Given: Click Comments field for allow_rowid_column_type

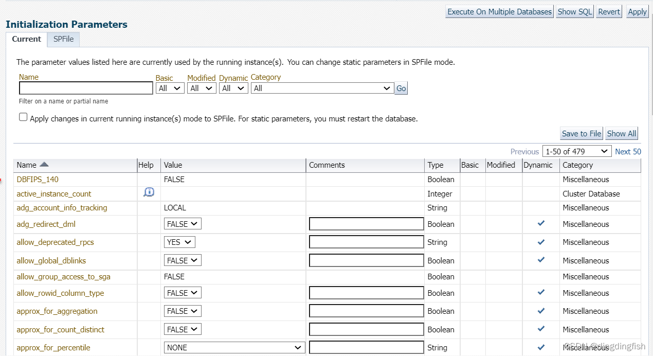Looking at the screenshot, I should click(x=367, y=293).
